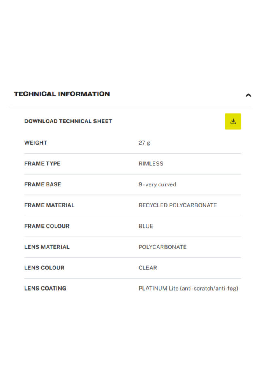Click the Technical Information heading
The image size is (259, 389).
[62, 94]
